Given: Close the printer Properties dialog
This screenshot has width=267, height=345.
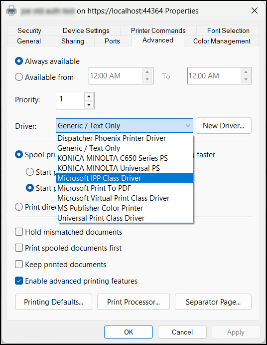Looking at the screenshot, I should [255, 10].
